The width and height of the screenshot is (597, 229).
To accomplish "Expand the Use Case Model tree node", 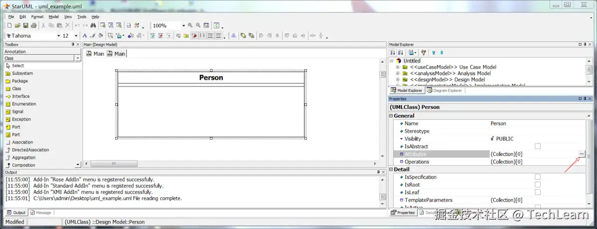I will pyautogui.click(x=398, y=67).
